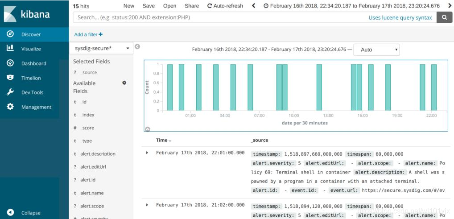The width and height of the screenshot is (454, 219).
Task: Open the time picker date range text
Action: point(355,6)
